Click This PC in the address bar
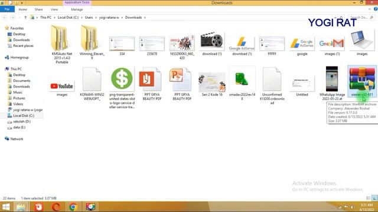The image size is (378, 212). pyautogui.click(x=45, y=17)
